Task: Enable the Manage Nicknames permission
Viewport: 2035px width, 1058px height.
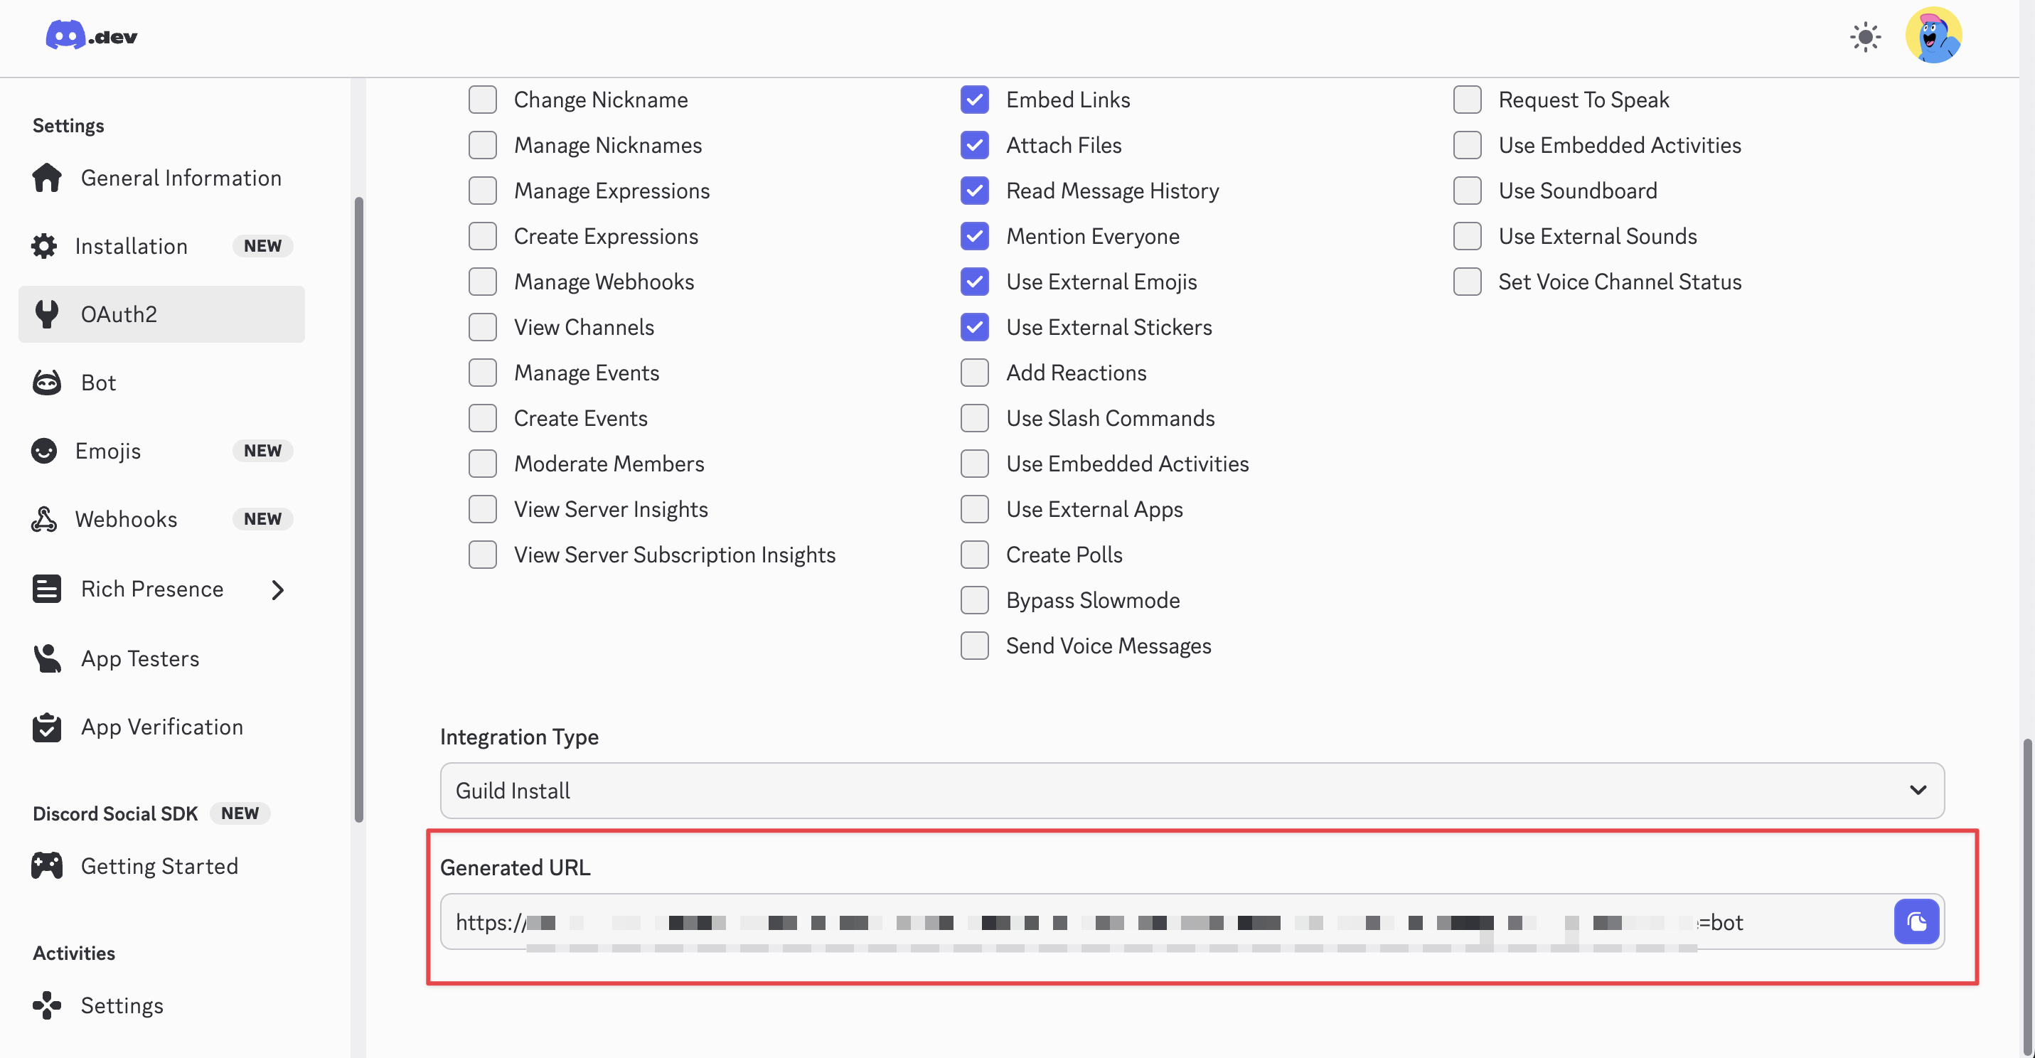Action: [x=483, y=145]
